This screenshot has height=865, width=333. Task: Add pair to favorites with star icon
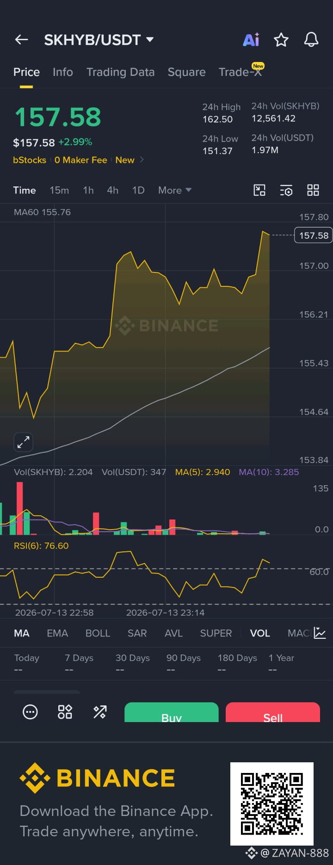click(x=281, y=40)
